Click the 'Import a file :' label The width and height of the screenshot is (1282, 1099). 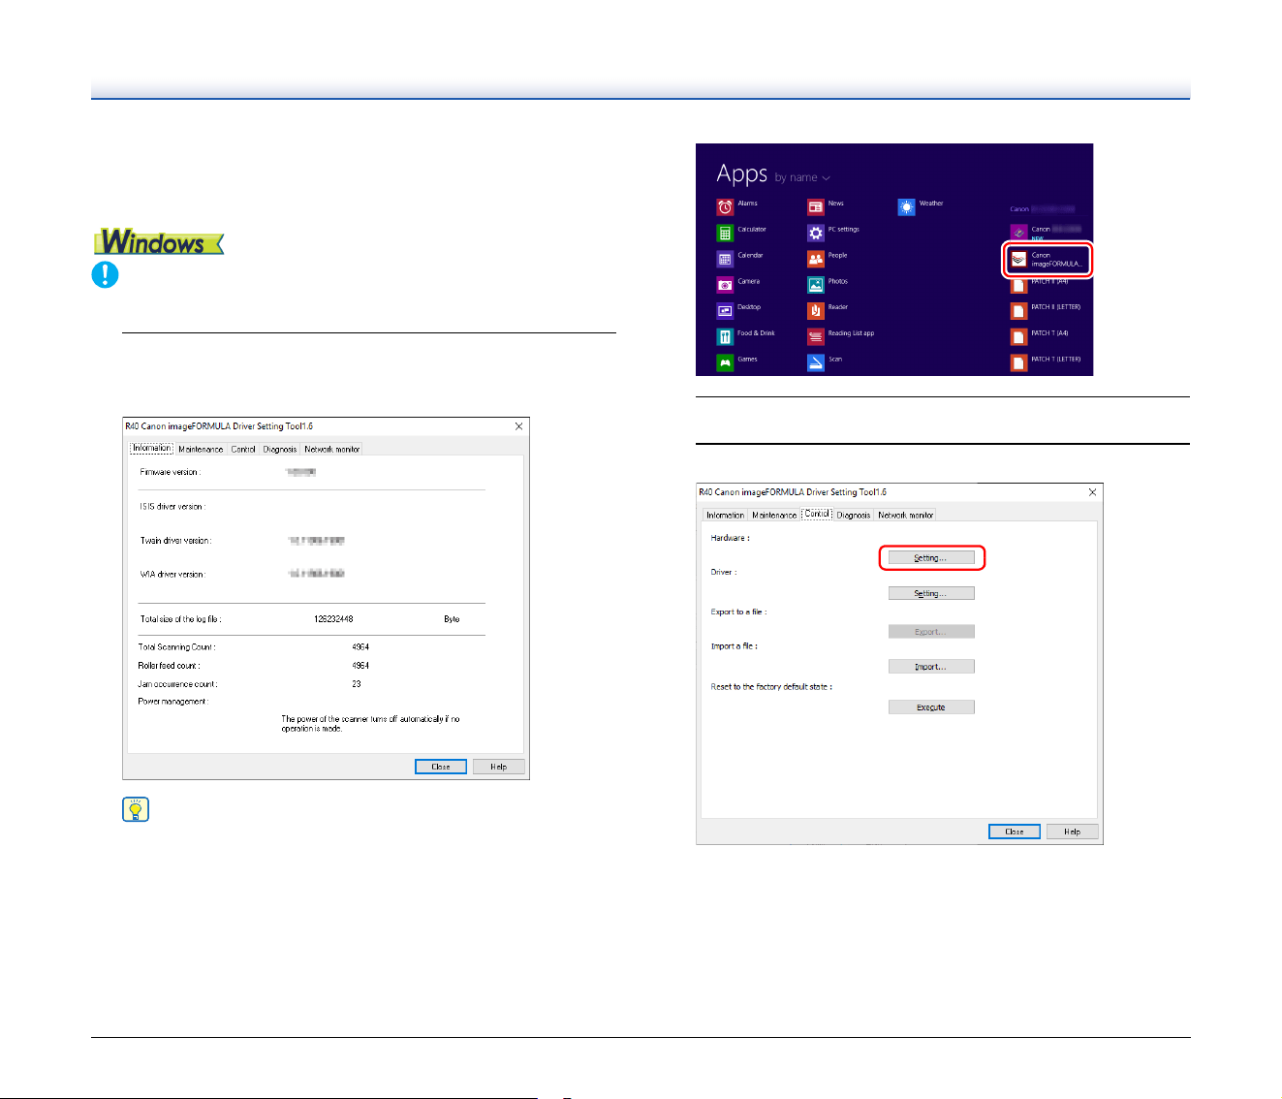(x=735, y=646)
